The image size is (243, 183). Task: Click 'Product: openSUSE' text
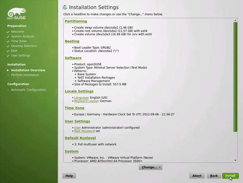coord(88,64)
